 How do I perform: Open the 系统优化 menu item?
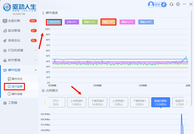pyautogui.click(x=19, y=40)
